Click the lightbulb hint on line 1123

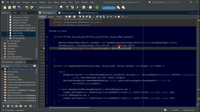[44, 49]
